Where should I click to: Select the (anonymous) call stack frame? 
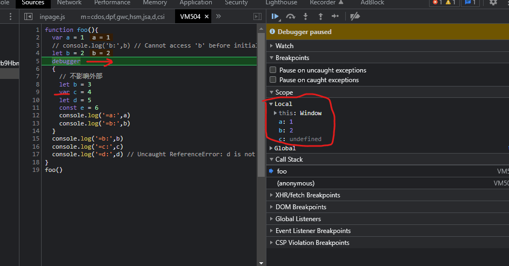296,183
